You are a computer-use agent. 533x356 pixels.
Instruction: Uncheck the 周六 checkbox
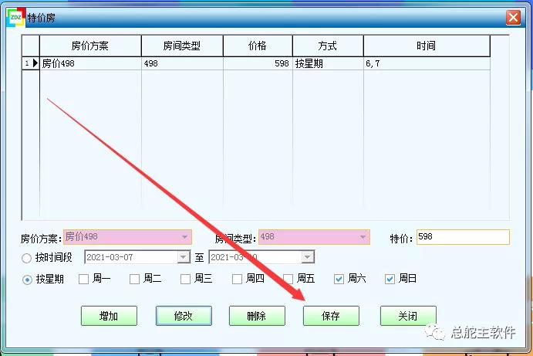pos(339,279)
